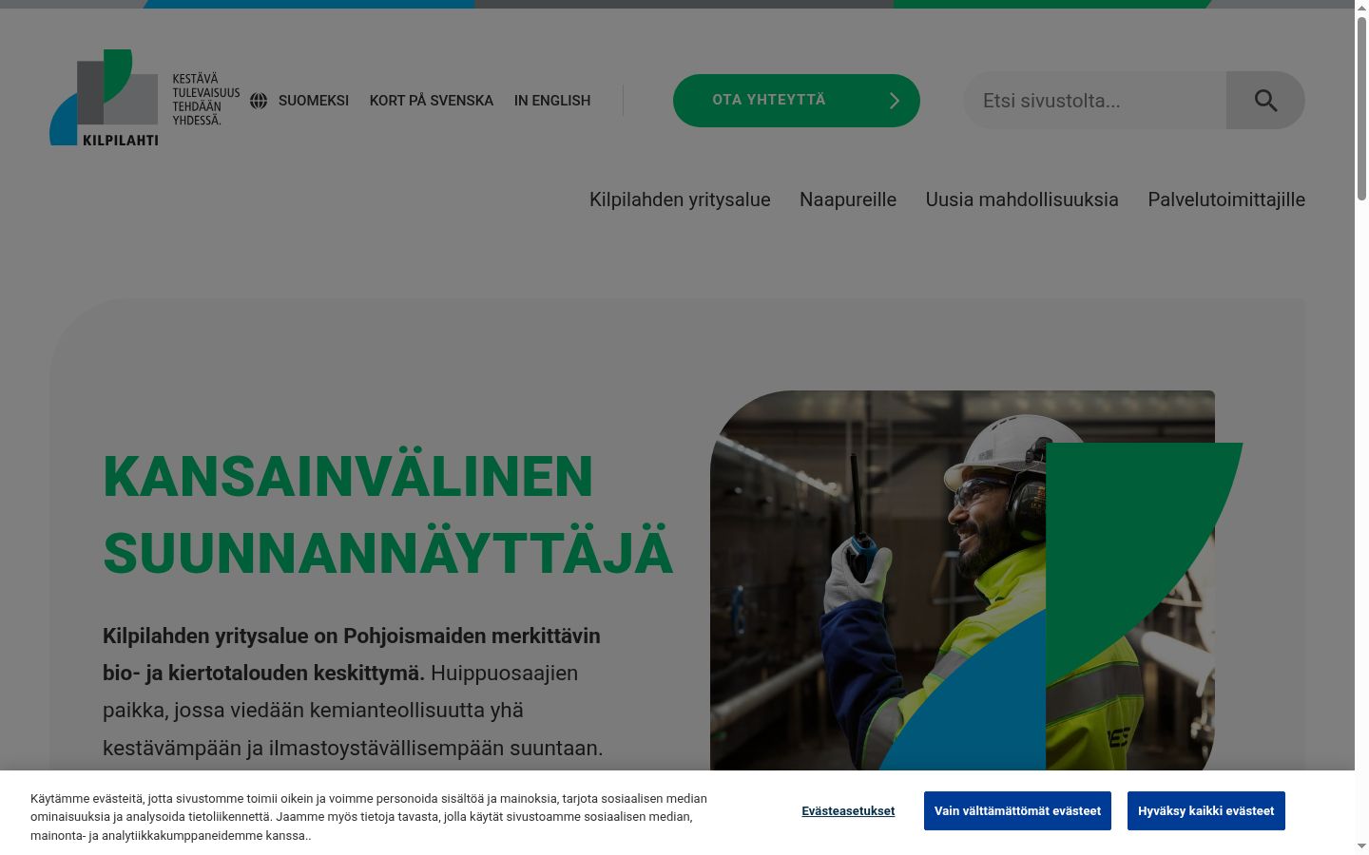Click the Ota yhteyttä button
This screenshot has width=1369, height=855.
point(797,101)
